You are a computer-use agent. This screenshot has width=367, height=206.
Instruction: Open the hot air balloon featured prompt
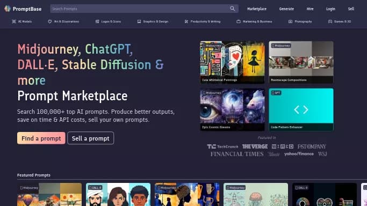point(49,194)
